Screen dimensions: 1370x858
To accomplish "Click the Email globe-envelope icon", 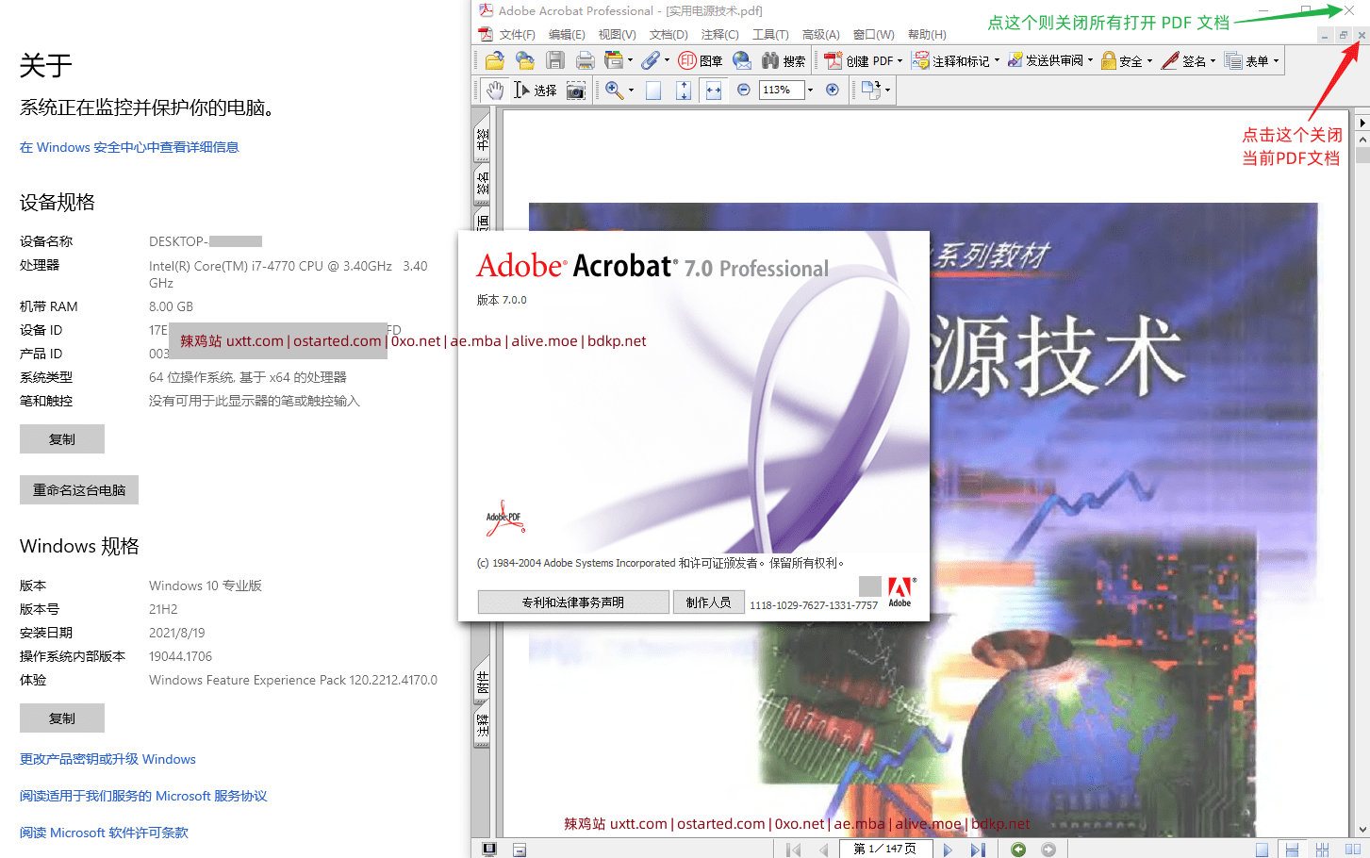I will [742, 60].
